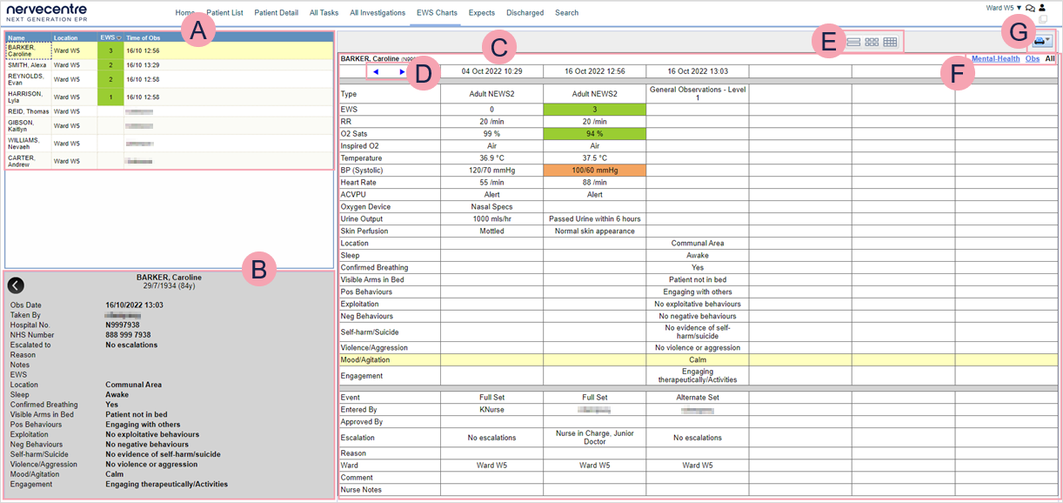This screenshot has width=1063, height=503.
Task: Click the orange 100/60 mmHg BP cell
Action: click(x=594, y=171)
